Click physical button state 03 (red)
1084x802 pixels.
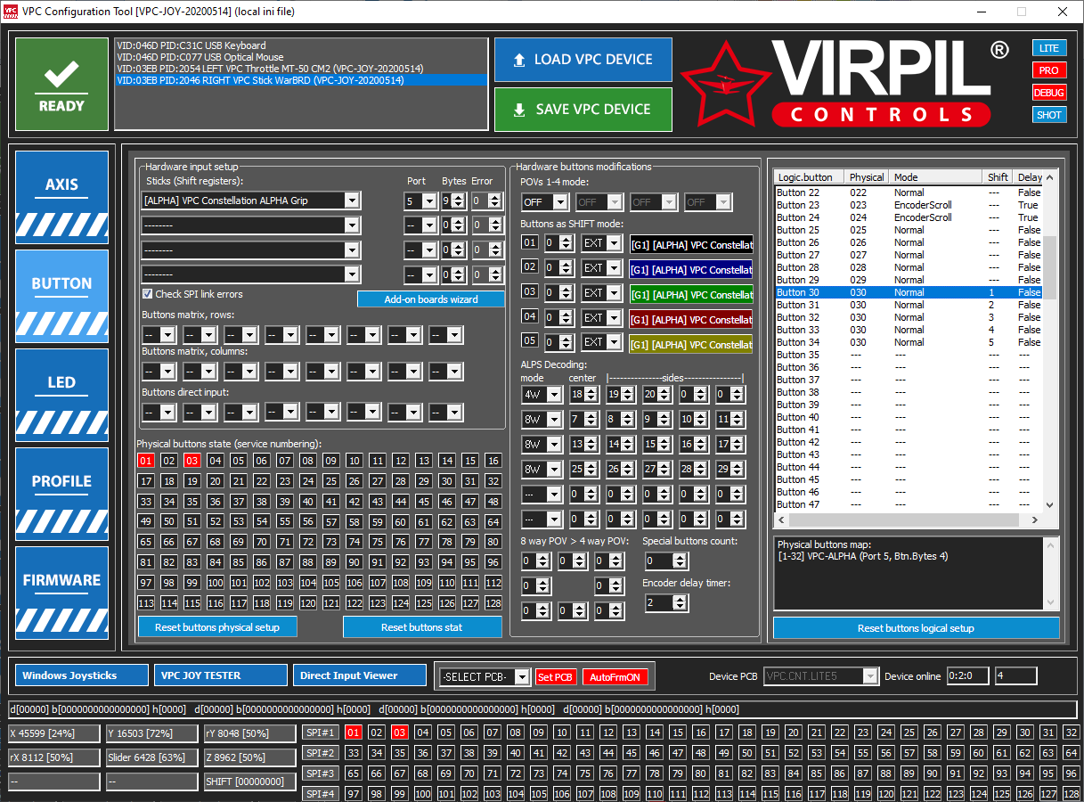(x=192, y=461)
